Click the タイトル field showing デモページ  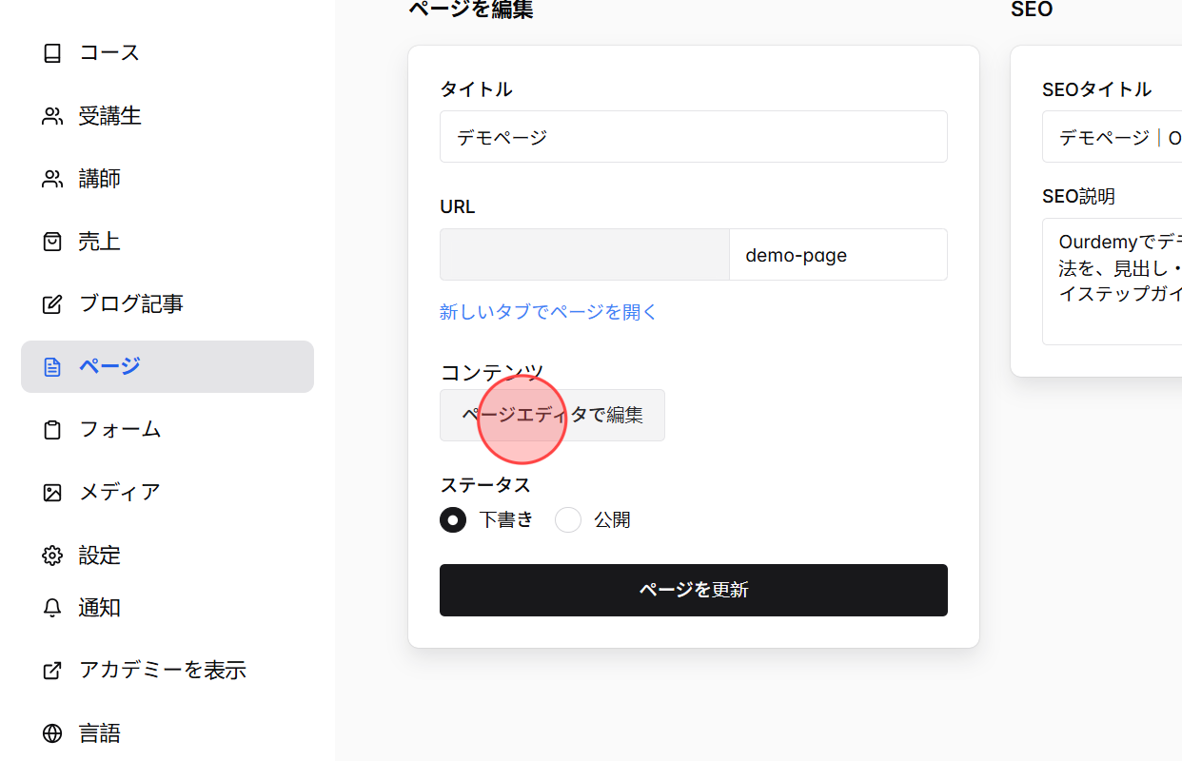[693, 136]
